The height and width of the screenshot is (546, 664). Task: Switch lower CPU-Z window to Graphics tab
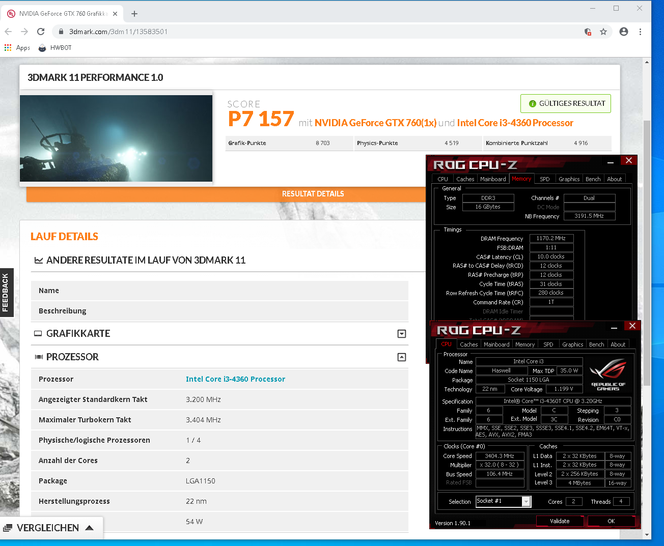tap(572, 344)
